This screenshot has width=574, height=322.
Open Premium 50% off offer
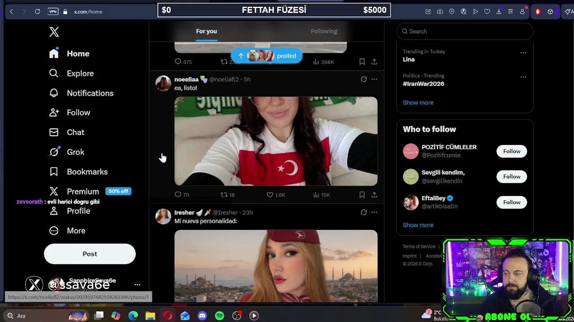[x=89, y=191]
